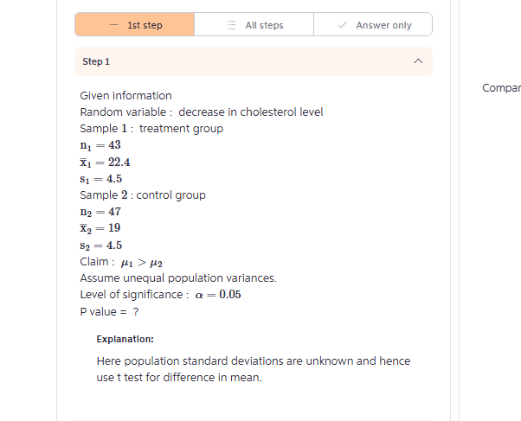Select the 1st step tab
This screenshot has height=421, width=521.
(134, 24)
